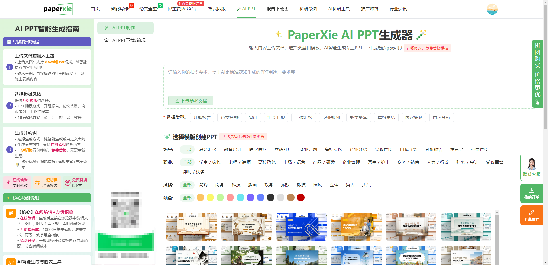Select the 开题报告 type option
The image size is (548, 265).
click(x=202, y=118)
